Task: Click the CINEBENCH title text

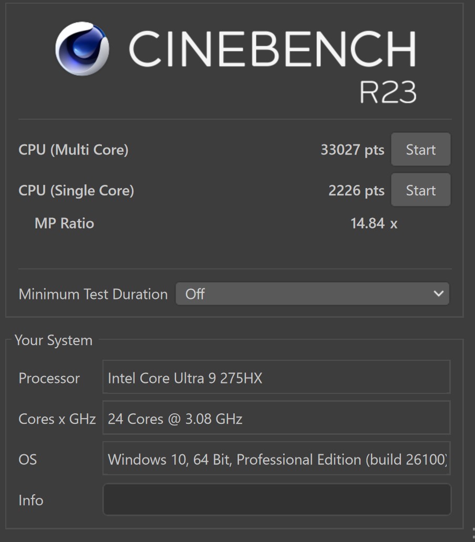Action: pyautogui.click(x=272, y=49)
